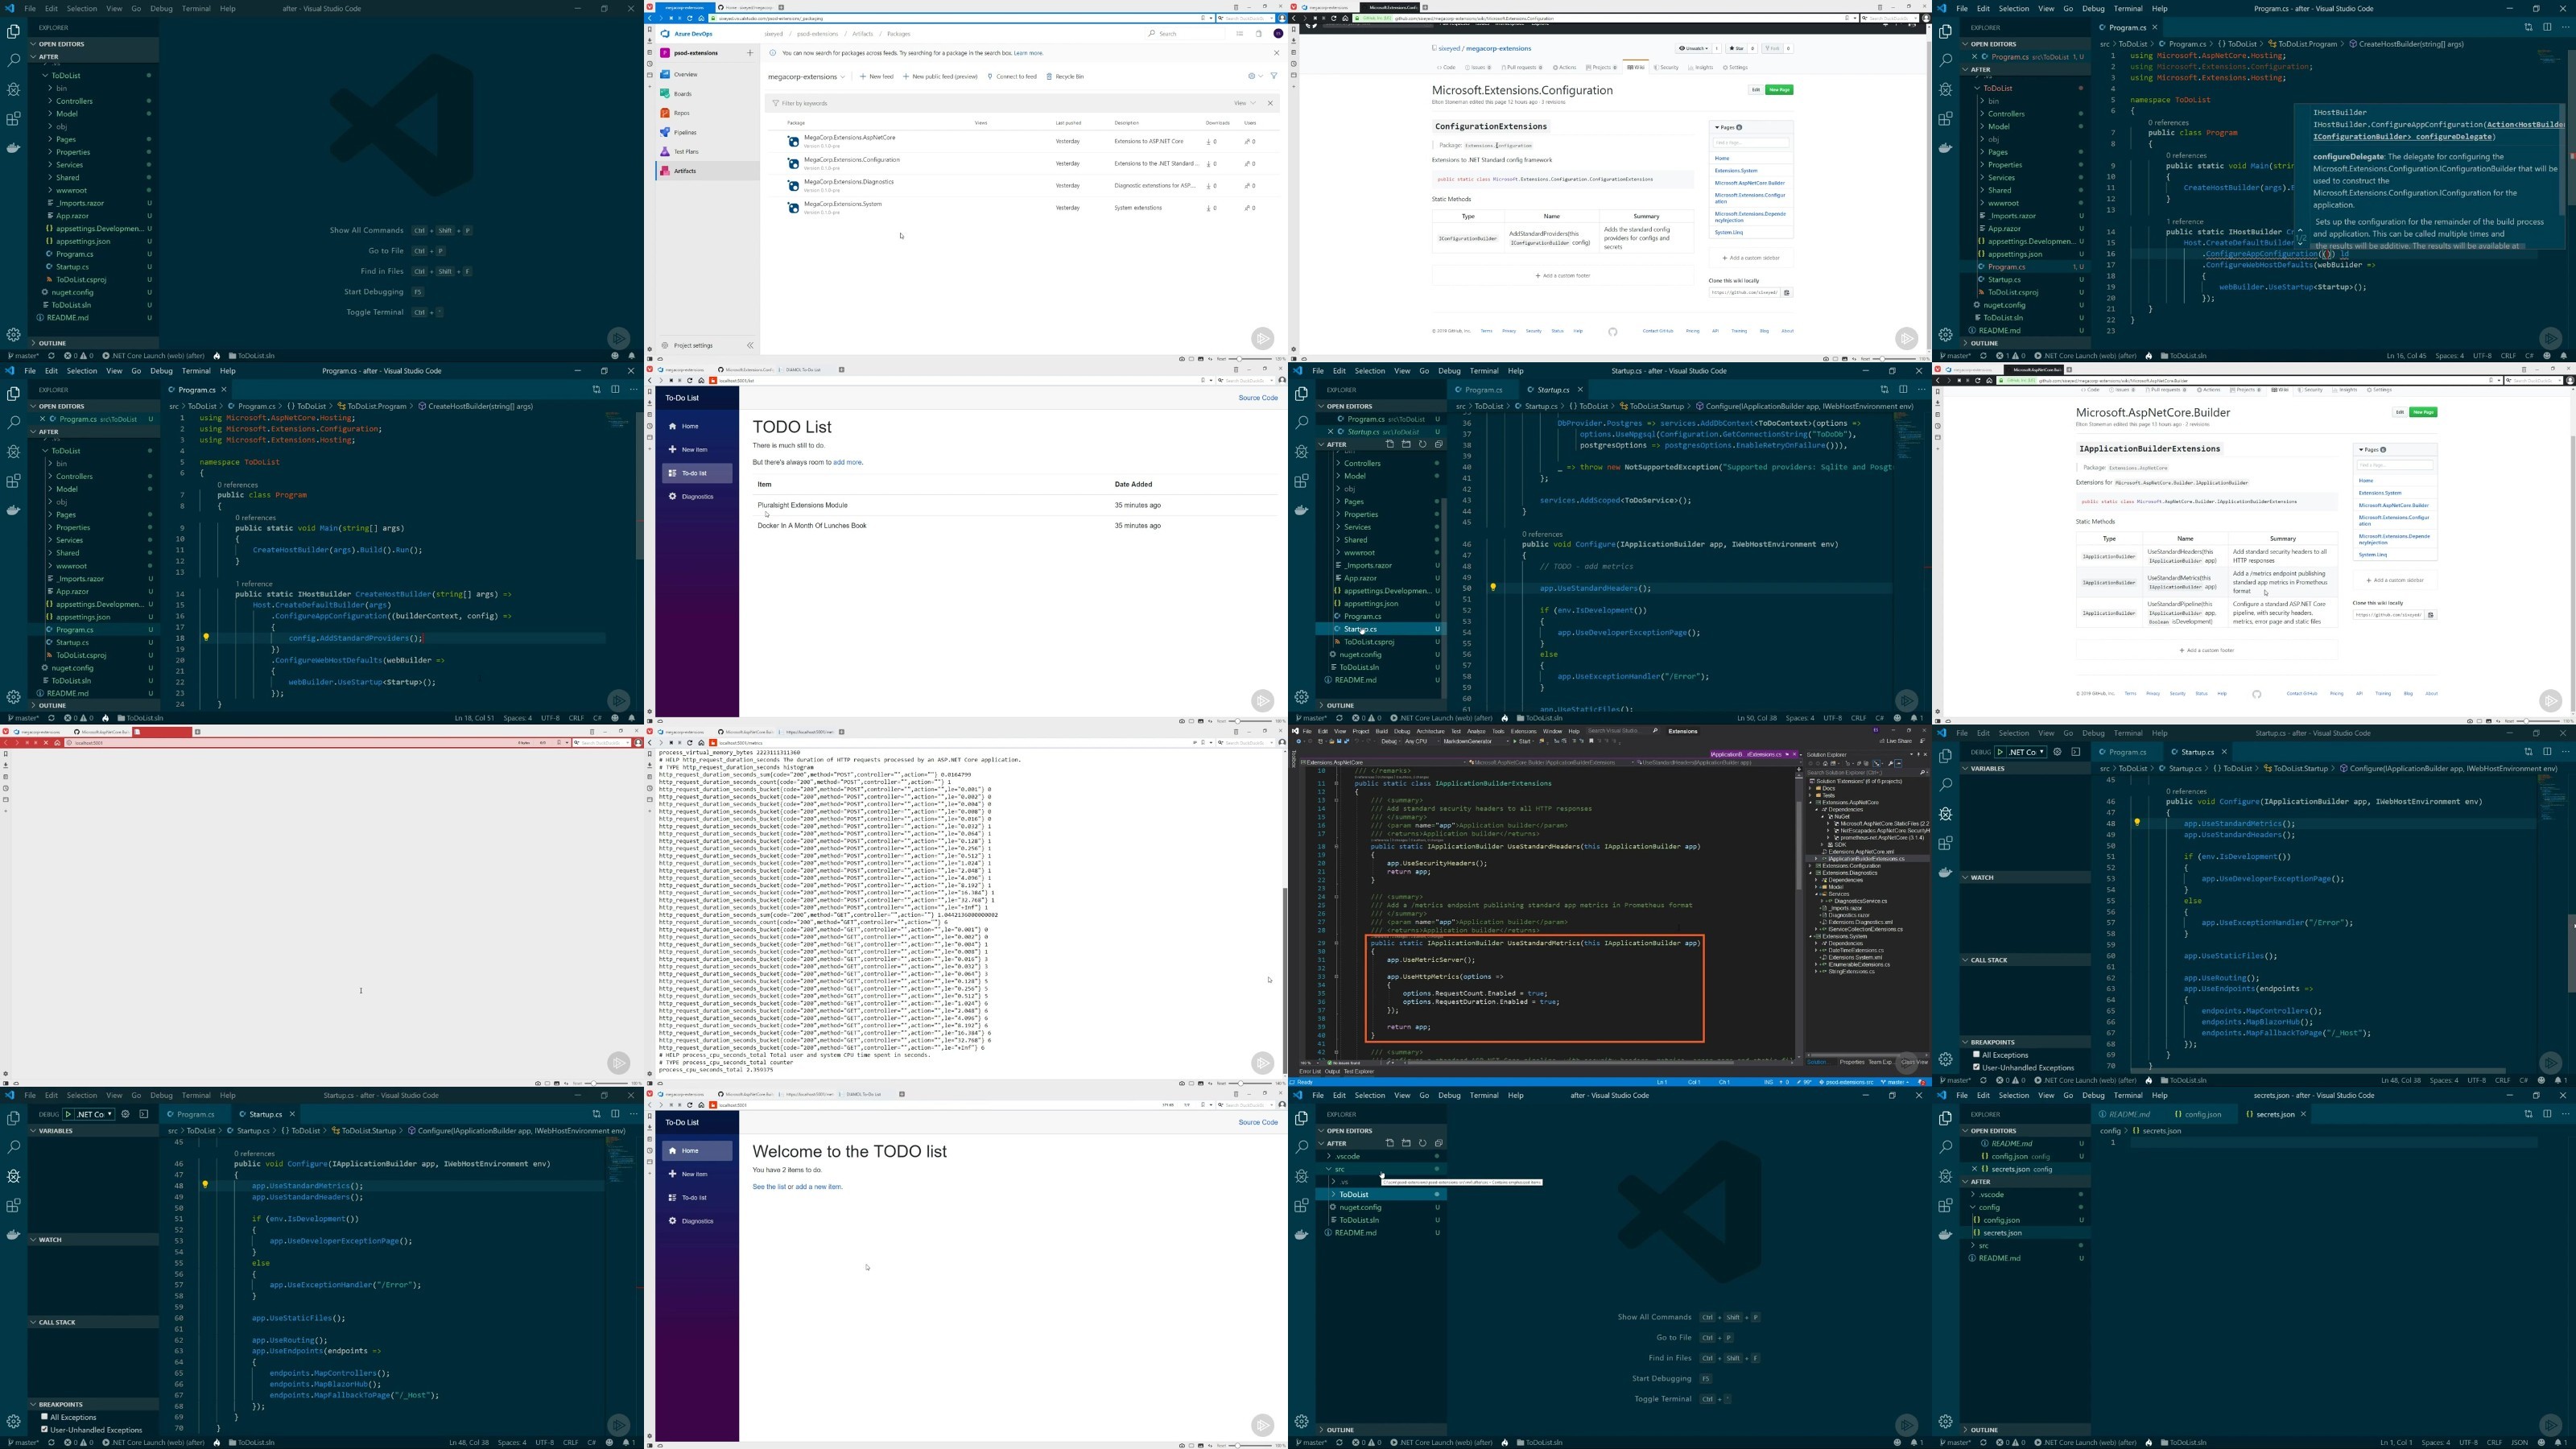Click the lightbulb beside the config.AddStandardProviders line
The height and width of the screenshot is (1449, 2576).
pyautogui.click(x=206, y=637)
